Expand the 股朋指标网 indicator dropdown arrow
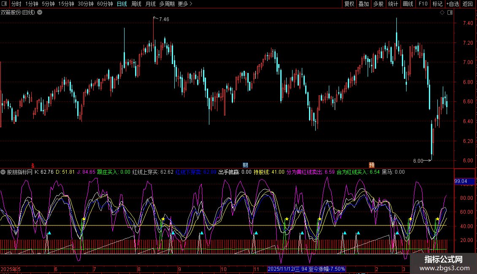Viewport: 477px width, 274px height. [3, 172]
